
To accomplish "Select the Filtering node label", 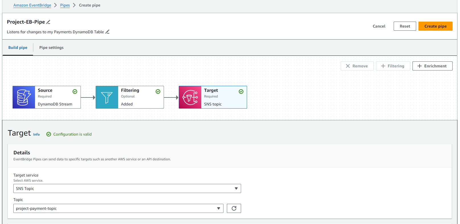I will [130, 90].
